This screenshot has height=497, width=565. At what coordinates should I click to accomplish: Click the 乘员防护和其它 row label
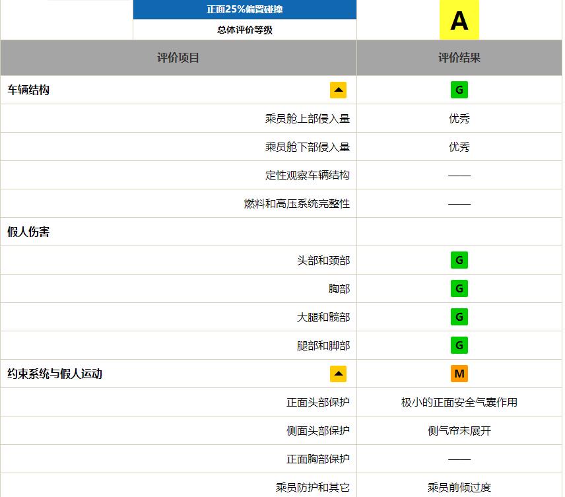point(313,488)
